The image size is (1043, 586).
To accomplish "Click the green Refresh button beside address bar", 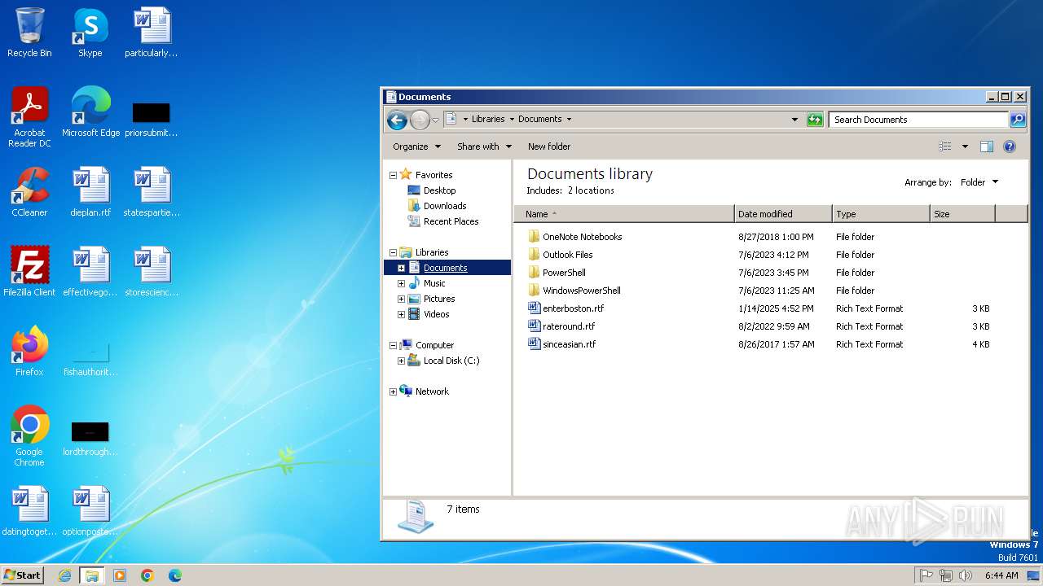I will pyautogui.click(x=815, y=120).
